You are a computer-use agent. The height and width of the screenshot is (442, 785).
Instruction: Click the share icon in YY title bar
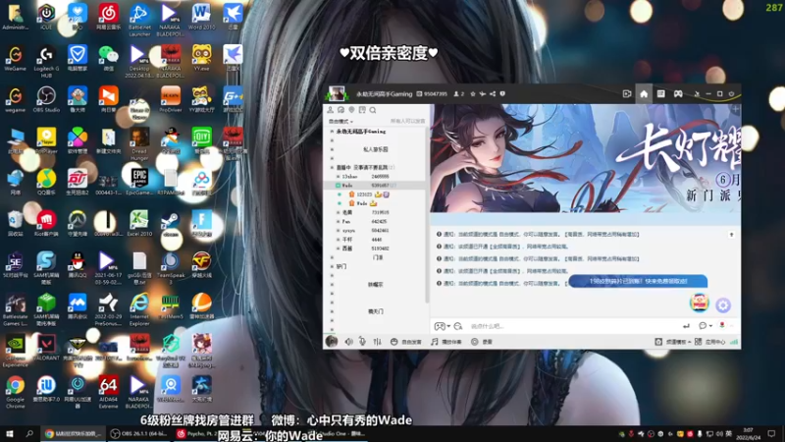(x=493, y=93)
